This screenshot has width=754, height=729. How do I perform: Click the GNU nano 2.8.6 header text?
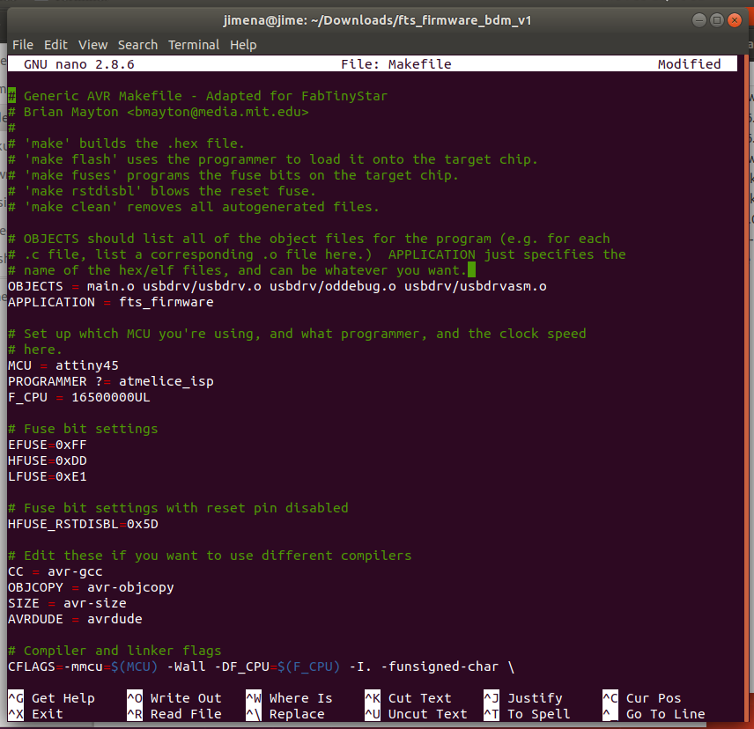coord(79,64)
